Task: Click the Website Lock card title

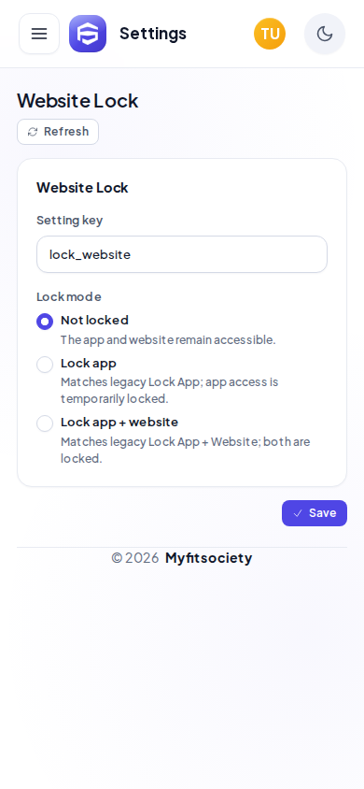Action: tap(82, 188)
